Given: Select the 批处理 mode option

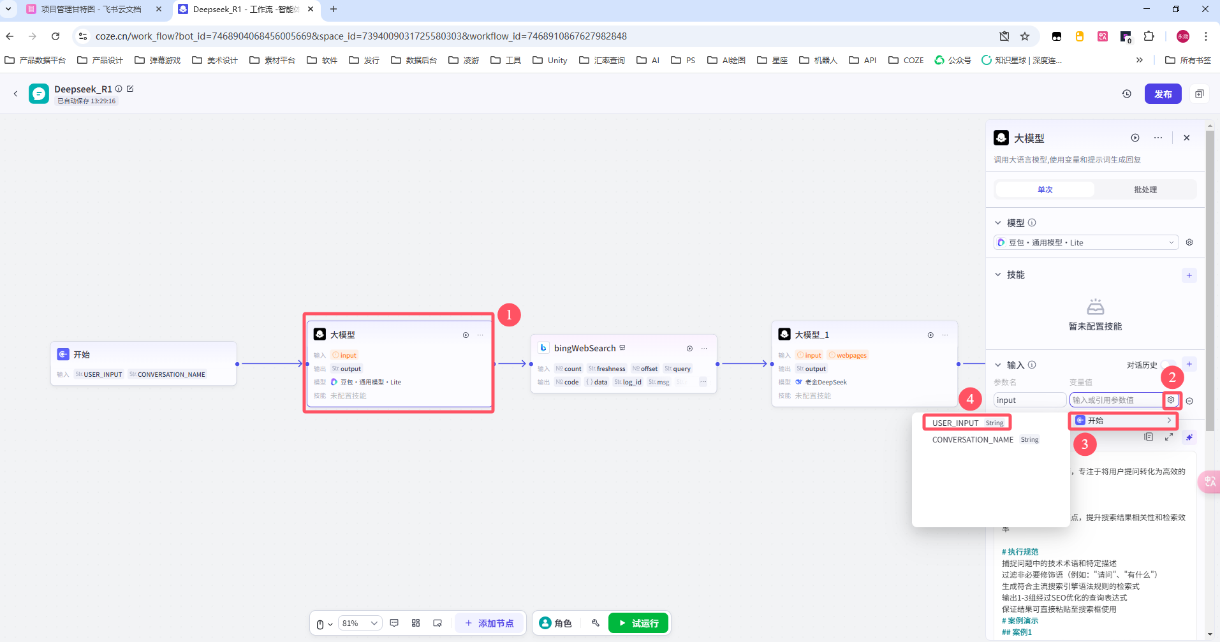Looking at the screenshot, I should tap(1145, 190).
